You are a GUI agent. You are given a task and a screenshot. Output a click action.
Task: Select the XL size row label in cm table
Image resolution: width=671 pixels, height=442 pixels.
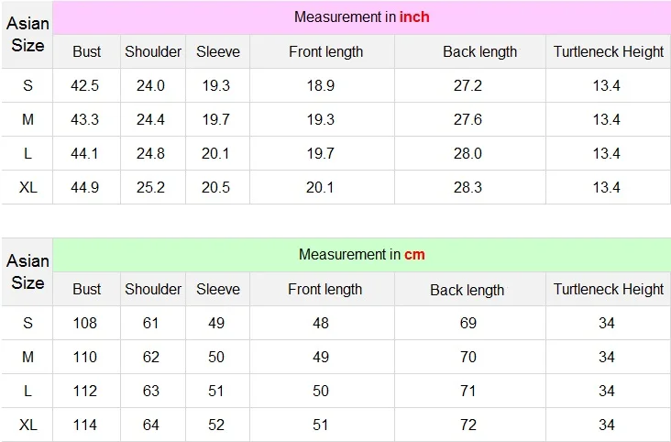pos(28,425)
